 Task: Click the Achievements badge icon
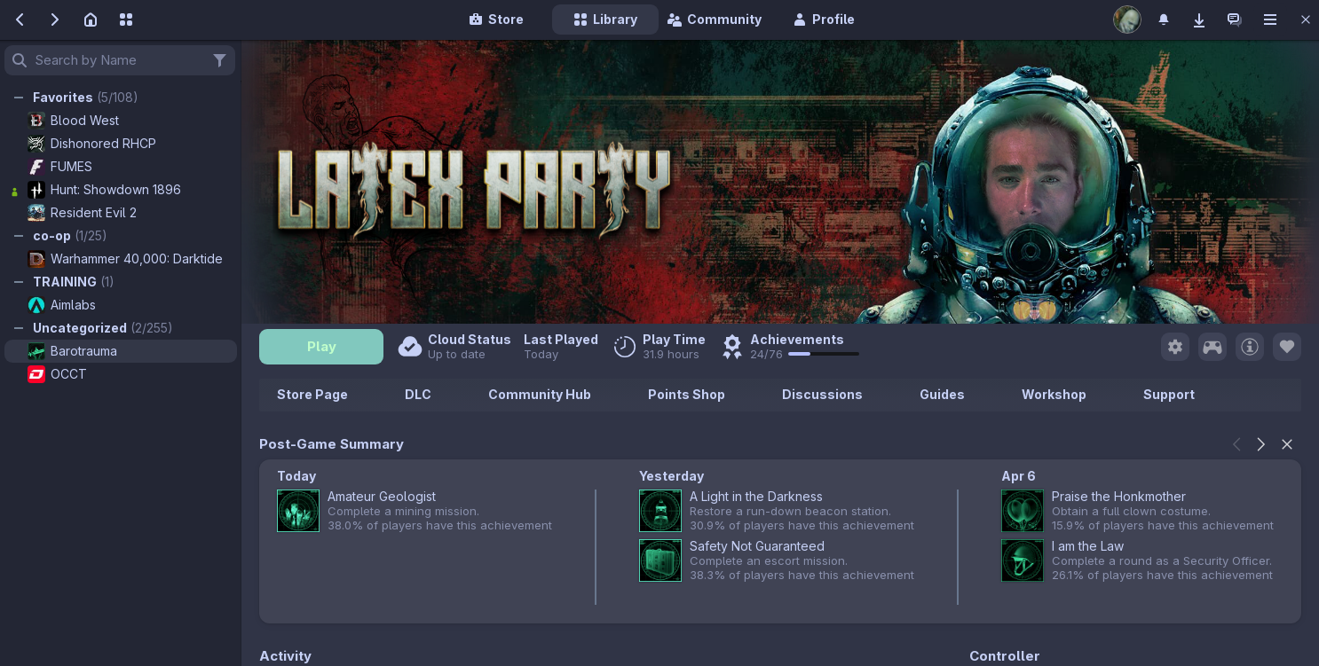[x=732, y=347]
